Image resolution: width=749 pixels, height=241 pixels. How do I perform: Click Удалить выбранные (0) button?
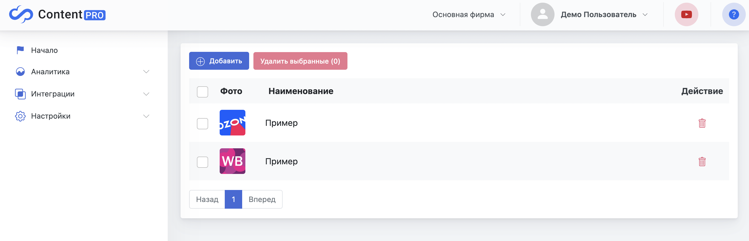300,61
